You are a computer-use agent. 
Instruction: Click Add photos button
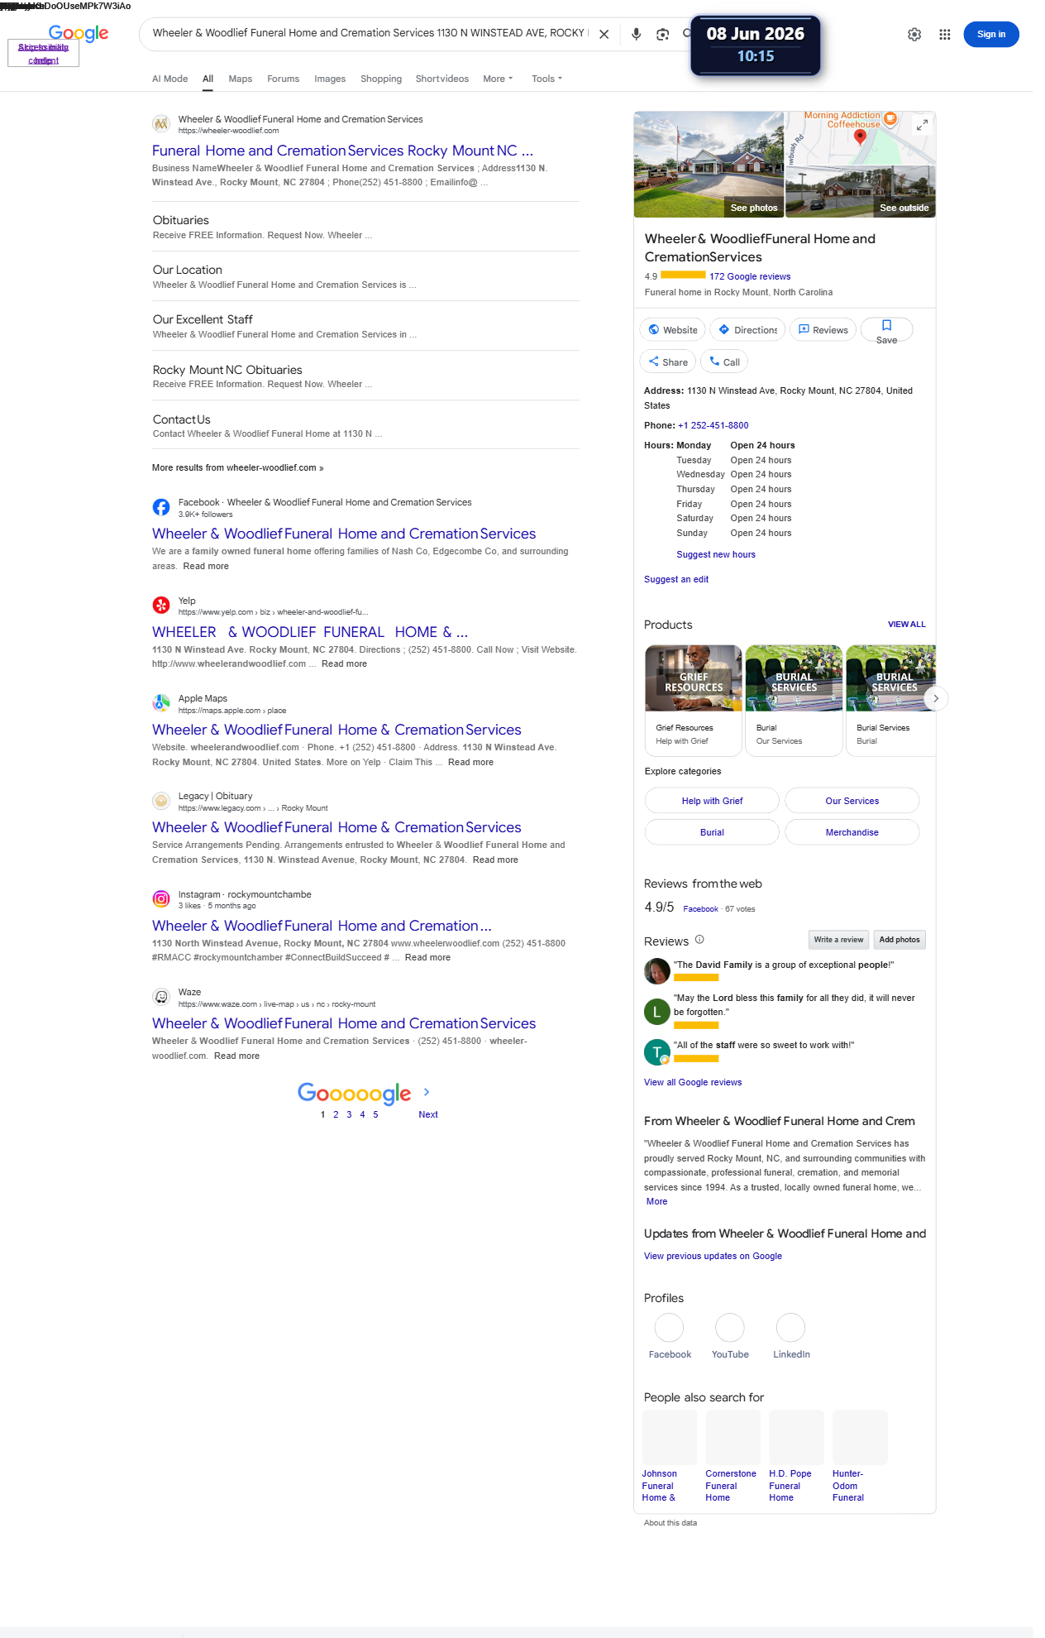[x=899, y=940]
